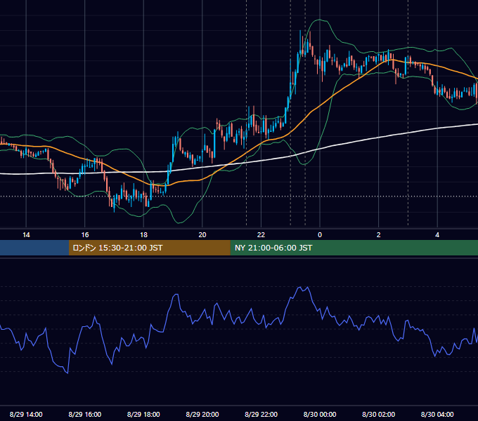This screenshot has height=421, width=478.
Task: Click the ロンドン 15:30-21:00 JST session bar
Action: [x=149, y=248]
